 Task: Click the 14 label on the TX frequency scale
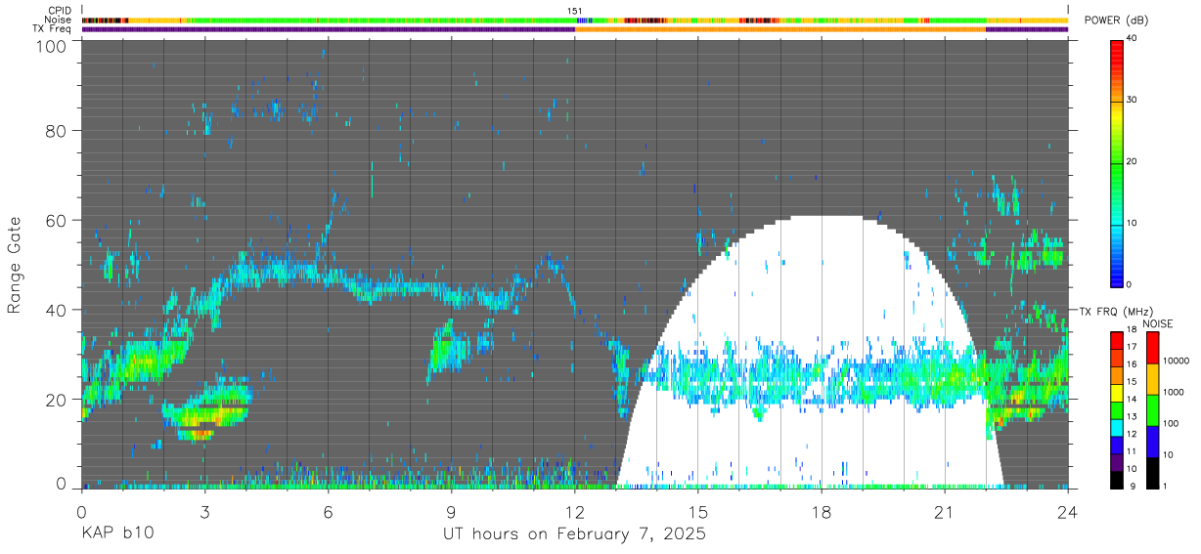click(x=1132, y=399)
